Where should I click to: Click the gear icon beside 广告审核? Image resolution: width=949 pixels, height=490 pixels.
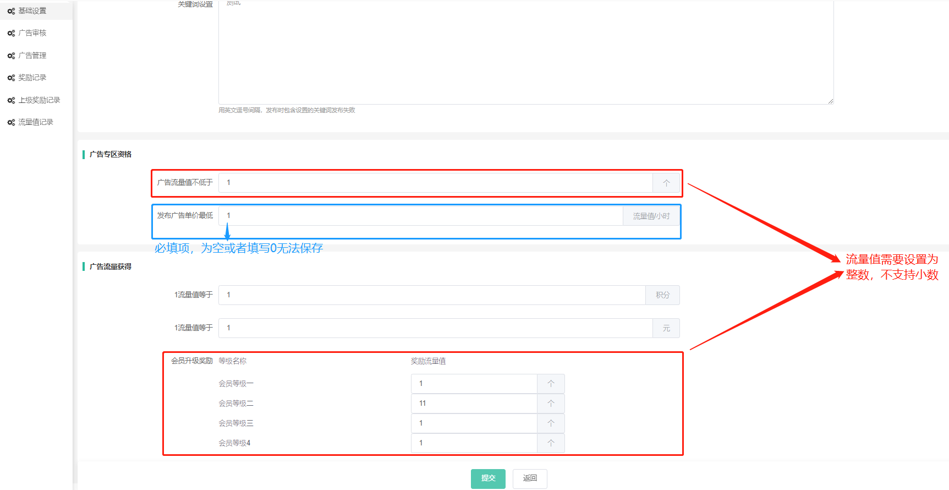pos(11,33)
